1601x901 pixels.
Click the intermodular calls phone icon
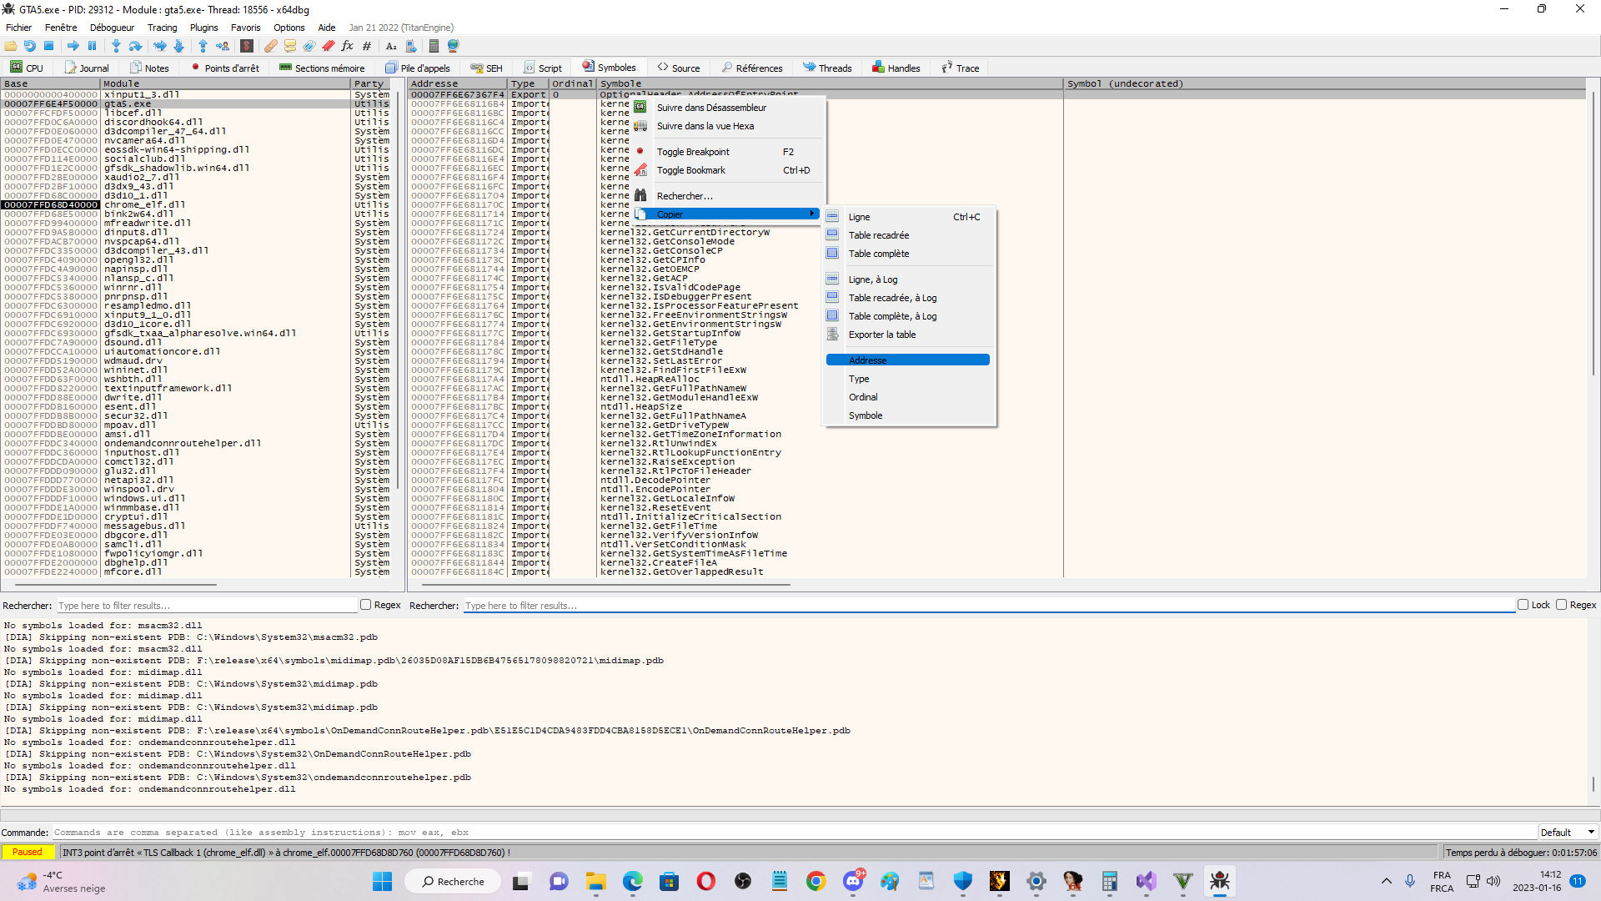411,46
